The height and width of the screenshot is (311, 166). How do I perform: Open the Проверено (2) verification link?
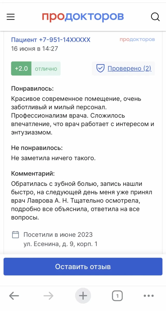point(129,68)
